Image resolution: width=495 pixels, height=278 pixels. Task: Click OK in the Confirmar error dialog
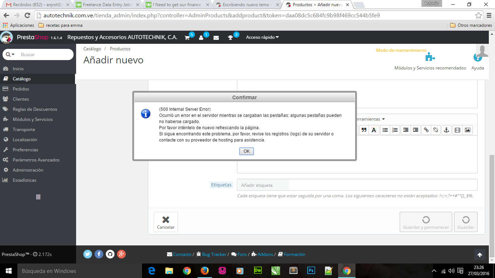point(246,151)
